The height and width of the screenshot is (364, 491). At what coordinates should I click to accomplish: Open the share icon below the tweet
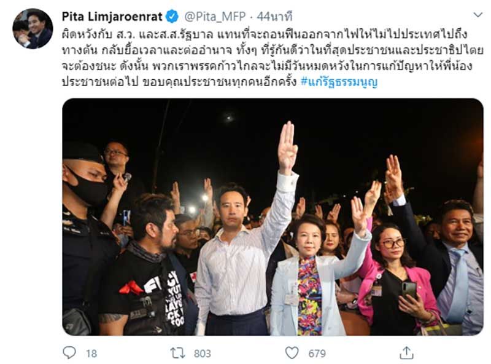406,353
